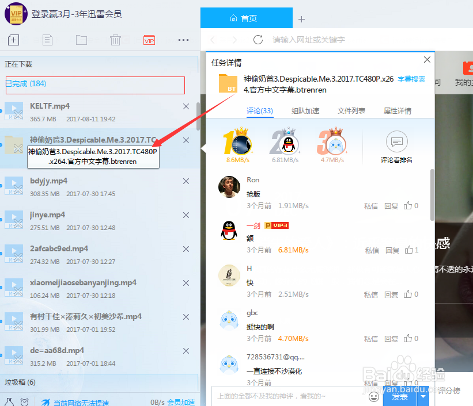The height and width of the screenshot is (406, 473).
Task: Open a new browser tab with plus
Action: (301, 20)
